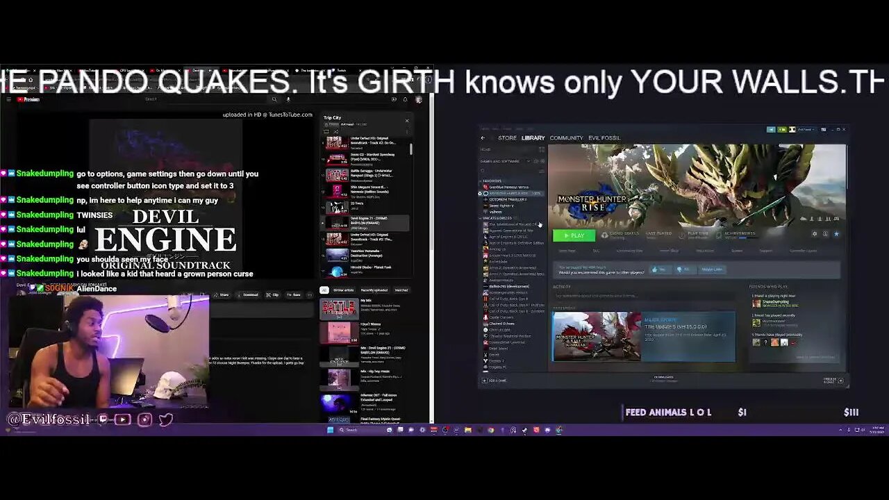Open the Games and Software filter dropdown

tap(506, 161)
